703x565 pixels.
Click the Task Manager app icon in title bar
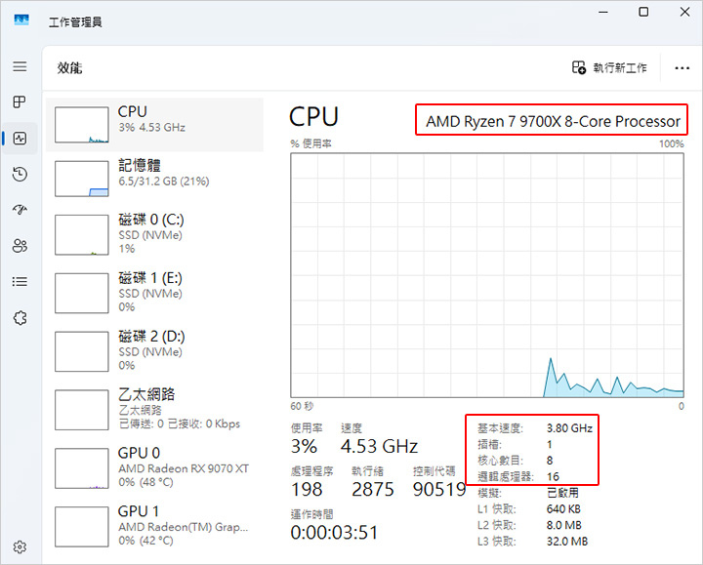point(21,20)
